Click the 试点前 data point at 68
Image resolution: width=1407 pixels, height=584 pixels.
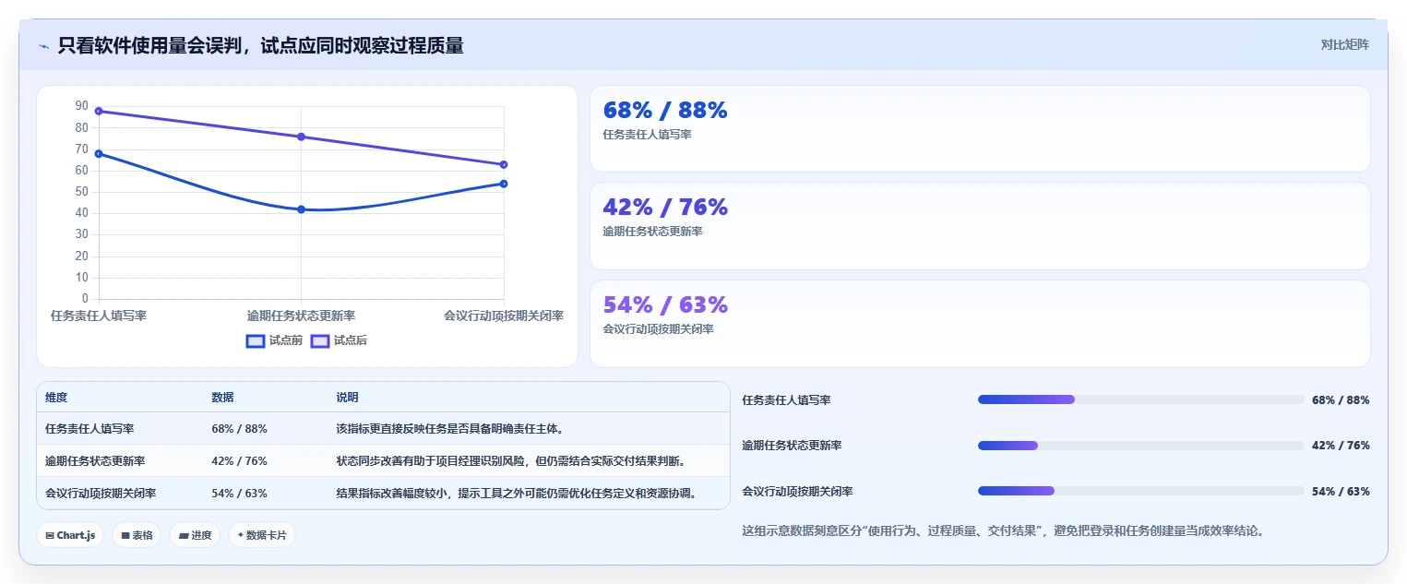[x=99, y=154]
